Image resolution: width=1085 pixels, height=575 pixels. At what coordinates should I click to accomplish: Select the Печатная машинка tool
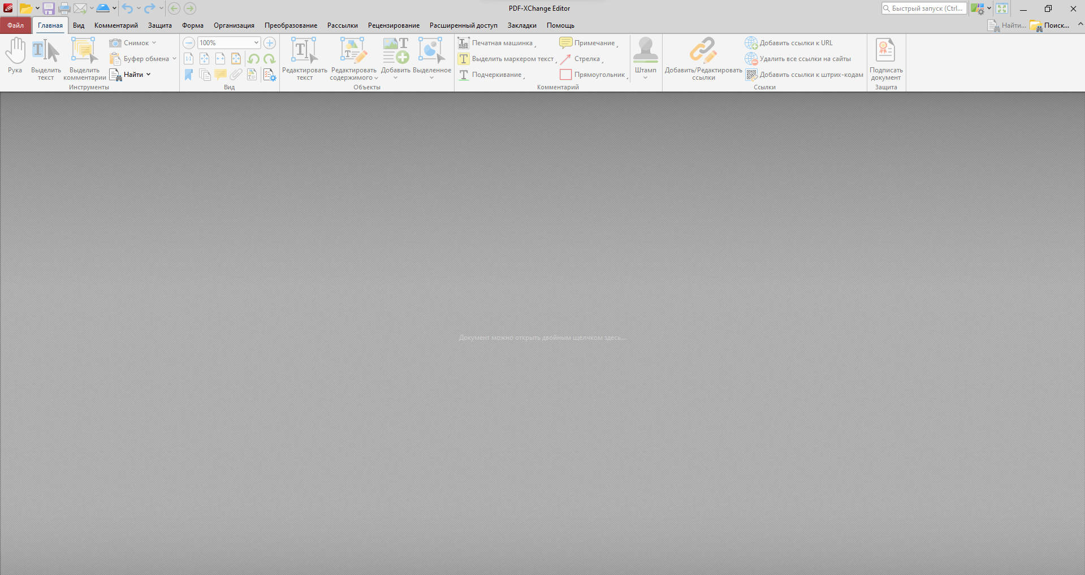click(496, 43)
